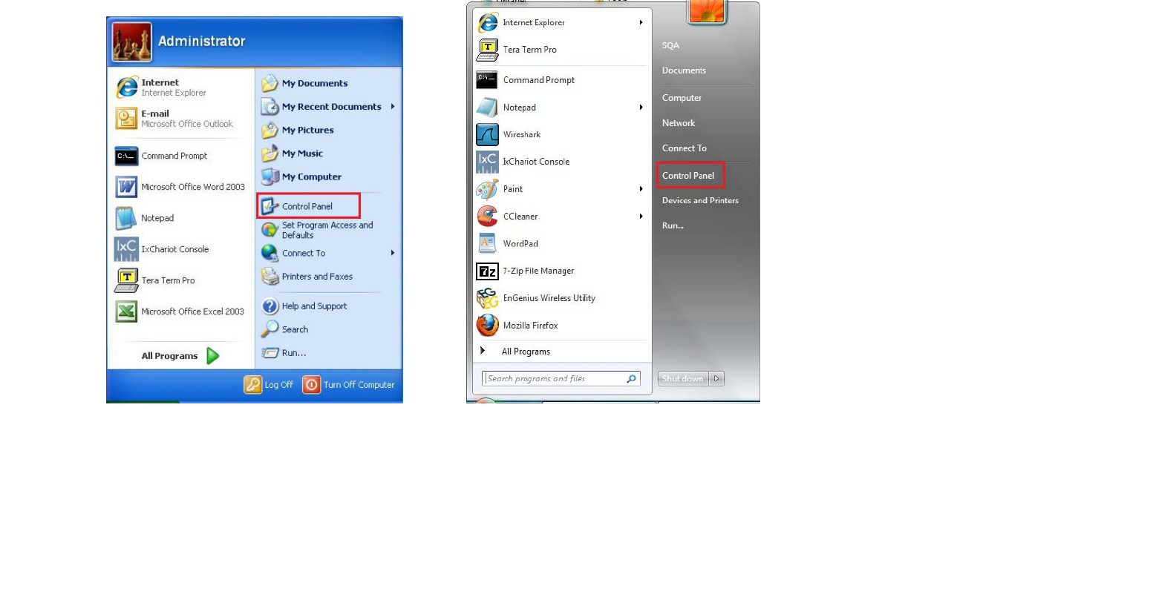Open Computer in Windows 7 right pane
The width and height of the screenshot is (1176, 597).
pyautogui.click(x=682, y=98)
